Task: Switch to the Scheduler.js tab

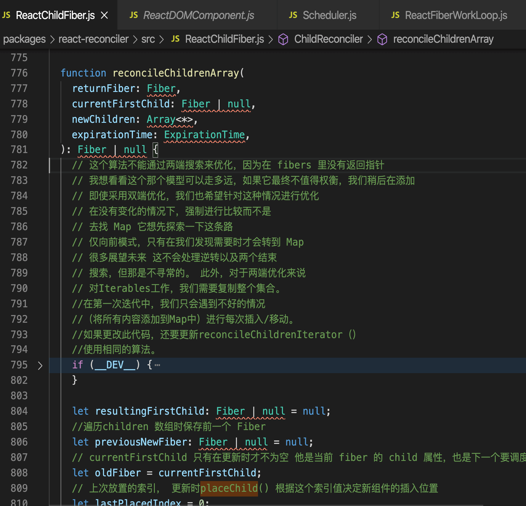Action: [328, 15]
